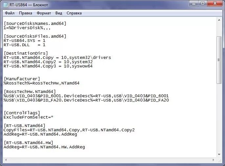
Task: Click the [SourceDisksFiles.amd64] section header
Action: point(35,36)
